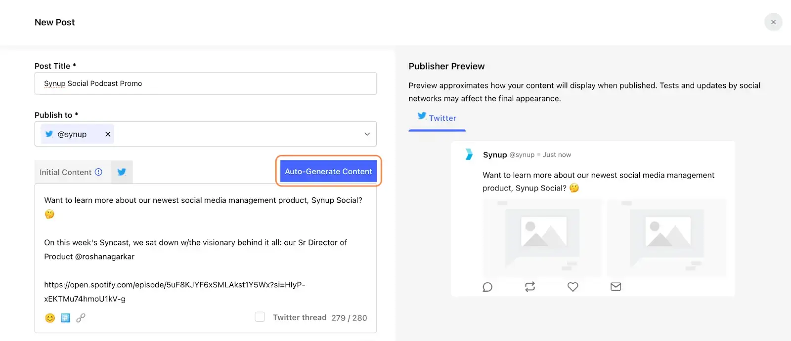
Task: Enable the Twitter thread checkbox
Action: coord(260,317)
